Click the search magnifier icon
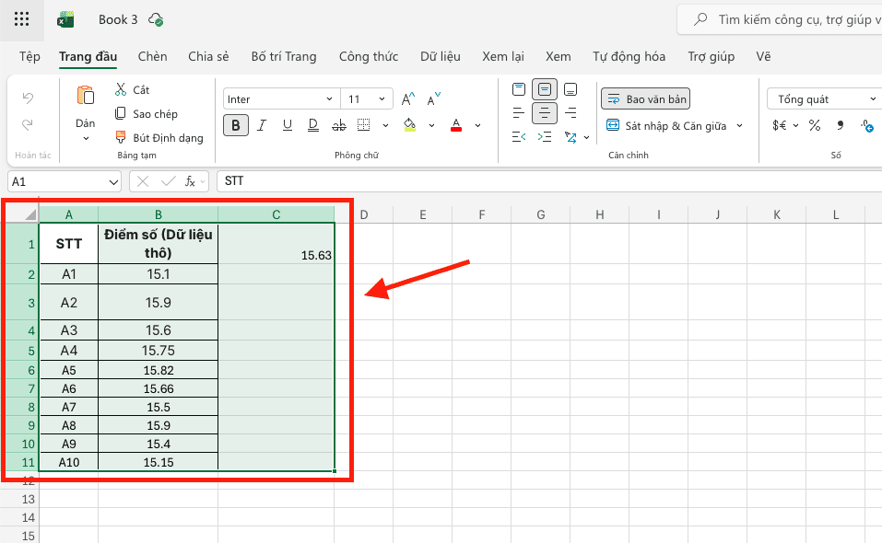Image resolution: width=882 pixels, height=543 pixels. pyautogui.click(x=700, y=19)
